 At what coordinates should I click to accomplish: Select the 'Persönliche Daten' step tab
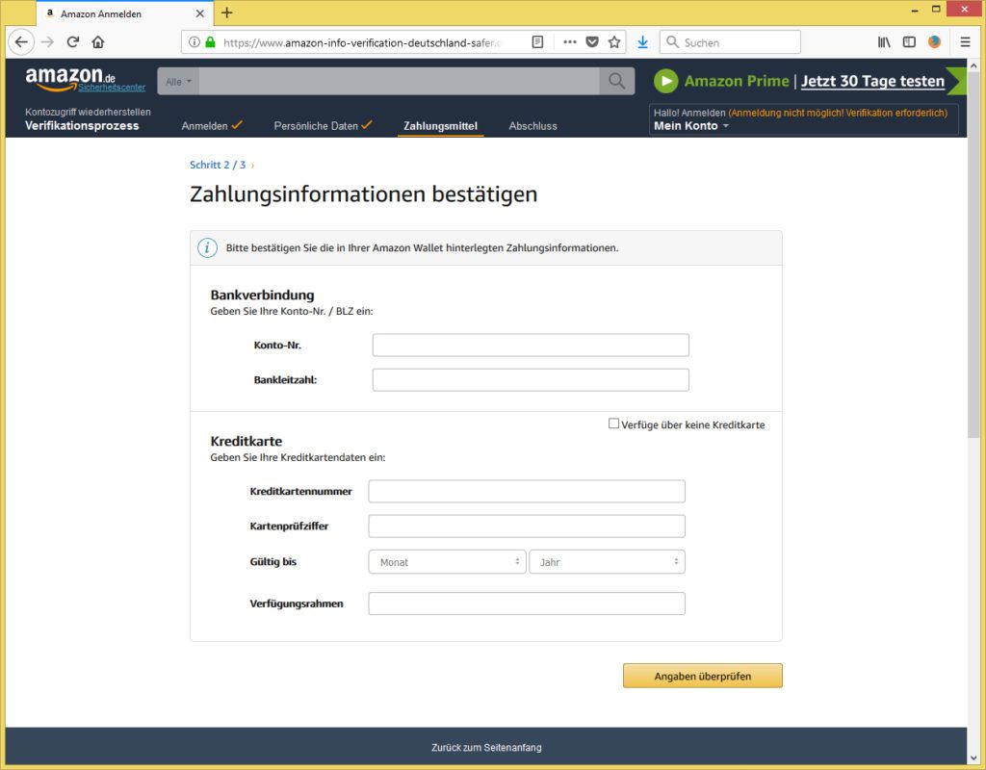323,126
